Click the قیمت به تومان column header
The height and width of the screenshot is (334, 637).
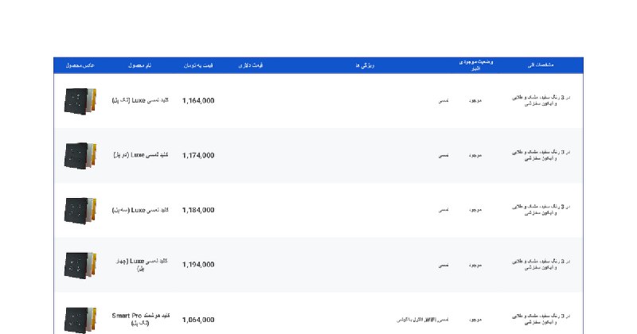click(x=198, y=65)
